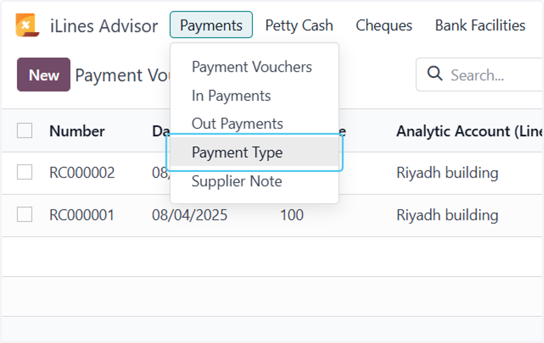Open the Petty Cash menu
The width and height of the screenshot is (544, 343).
[299, 25]
